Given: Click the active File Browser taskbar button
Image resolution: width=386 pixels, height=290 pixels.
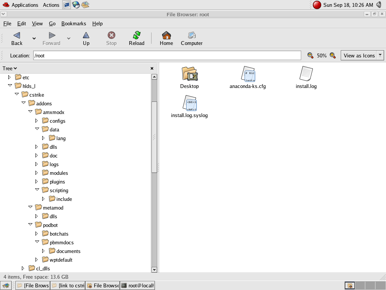Looking at the screenshot, I should click(103, 285).
